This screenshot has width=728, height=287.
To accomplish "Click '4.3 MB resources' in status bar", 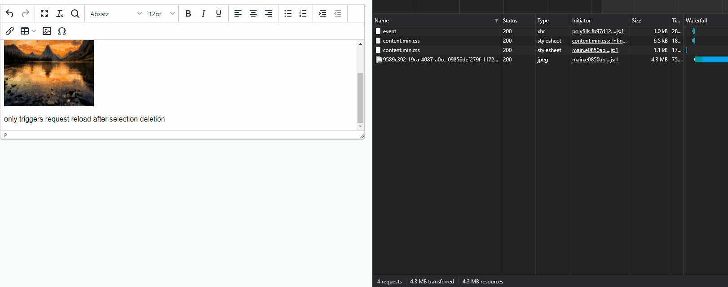I will [483, 282].
